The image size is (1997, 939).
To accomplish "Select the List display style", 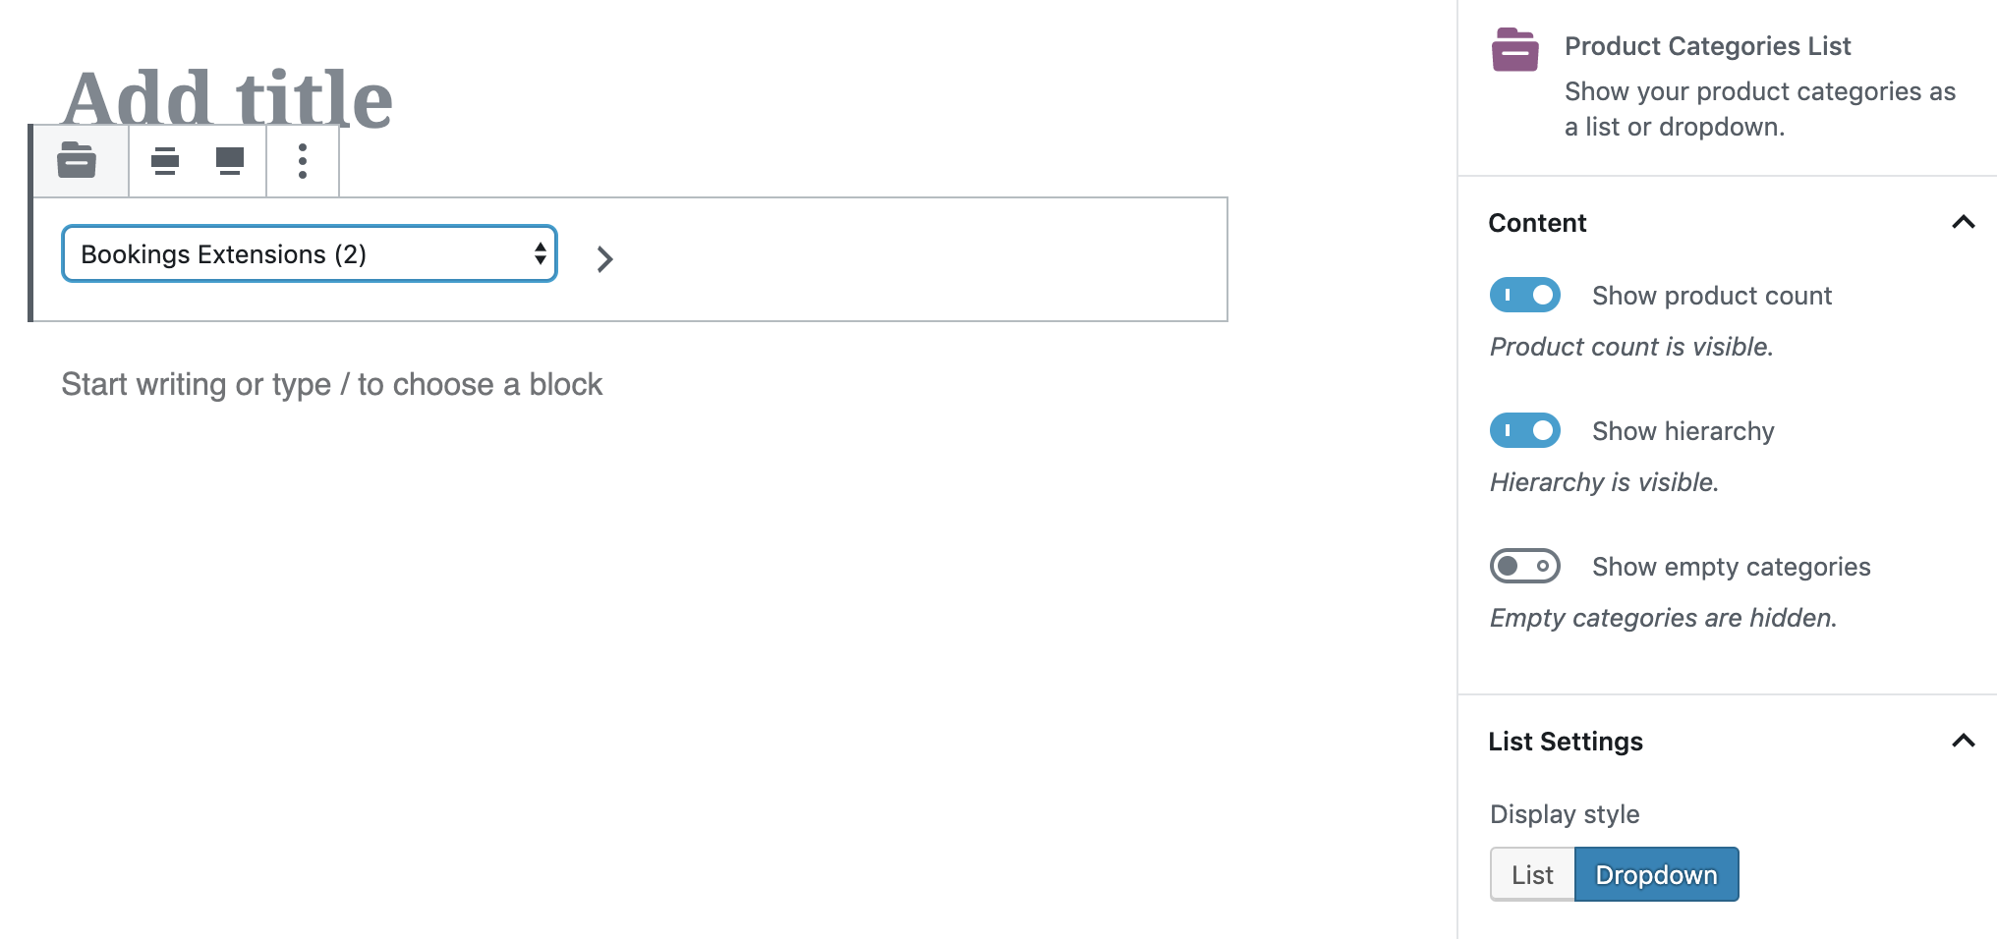I will coord(1532,874).
